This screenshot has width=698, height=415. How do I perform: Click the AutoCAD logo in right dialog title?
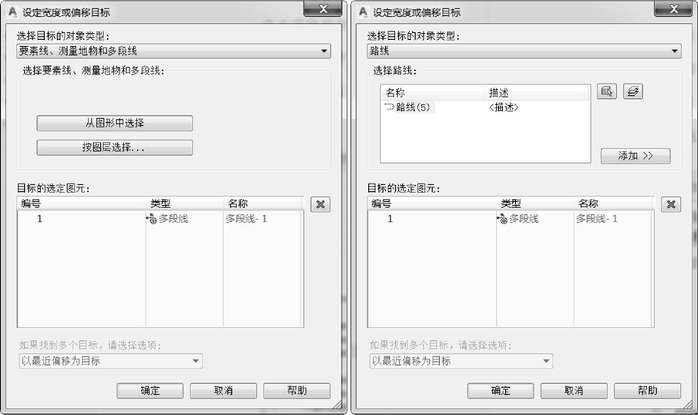363,12
